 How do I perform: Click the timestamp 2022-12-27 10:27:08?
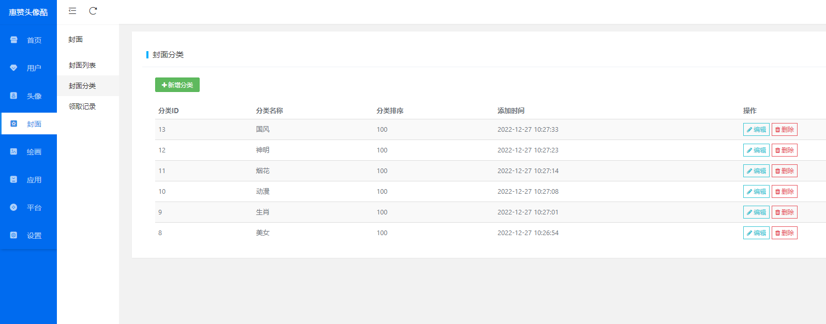pyautogui.click(x=528, y=191)
